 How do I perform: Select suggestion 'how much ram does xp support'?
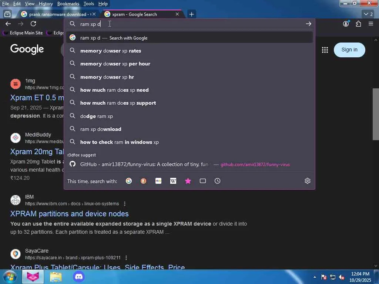[189, 103]
